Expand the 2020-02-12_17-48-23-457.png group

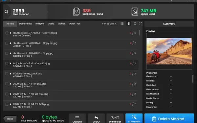11,94
